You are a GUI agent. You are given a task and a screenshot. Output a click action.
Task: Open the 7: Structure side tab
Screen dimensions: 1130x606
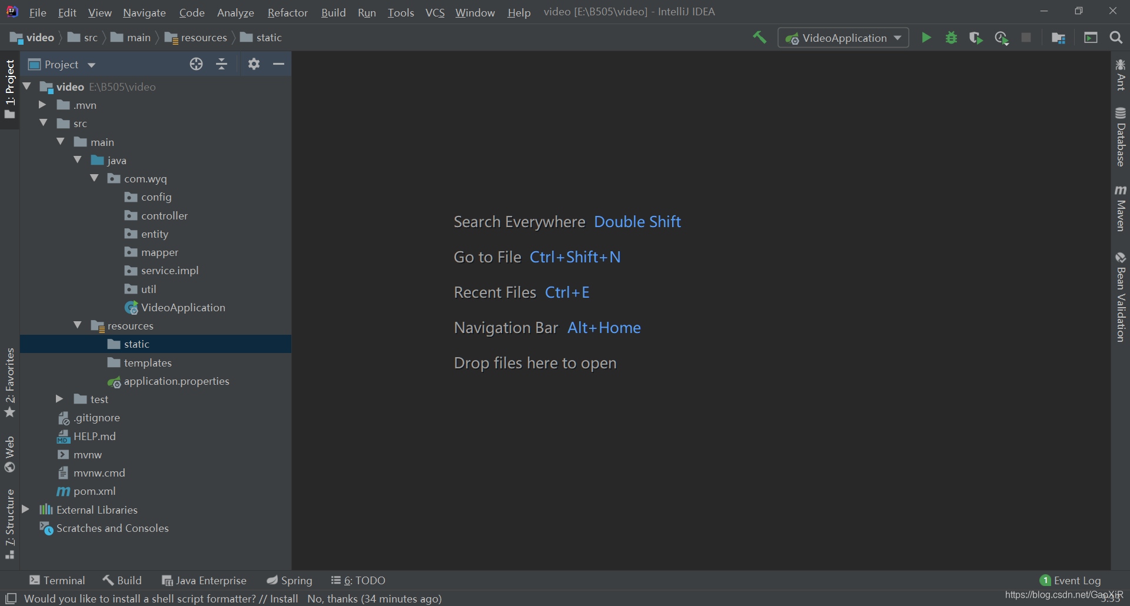coord(9,524)
